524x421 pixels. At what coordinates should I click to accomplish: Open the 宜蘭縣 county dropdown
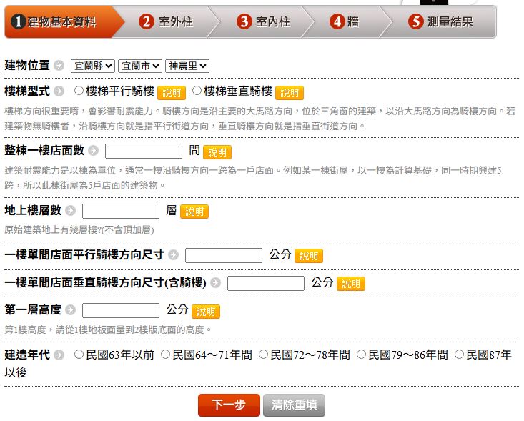pos(93,66)
